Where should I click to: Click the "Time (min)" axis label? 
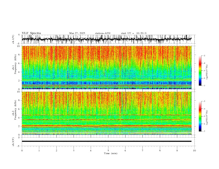[111, 153]
